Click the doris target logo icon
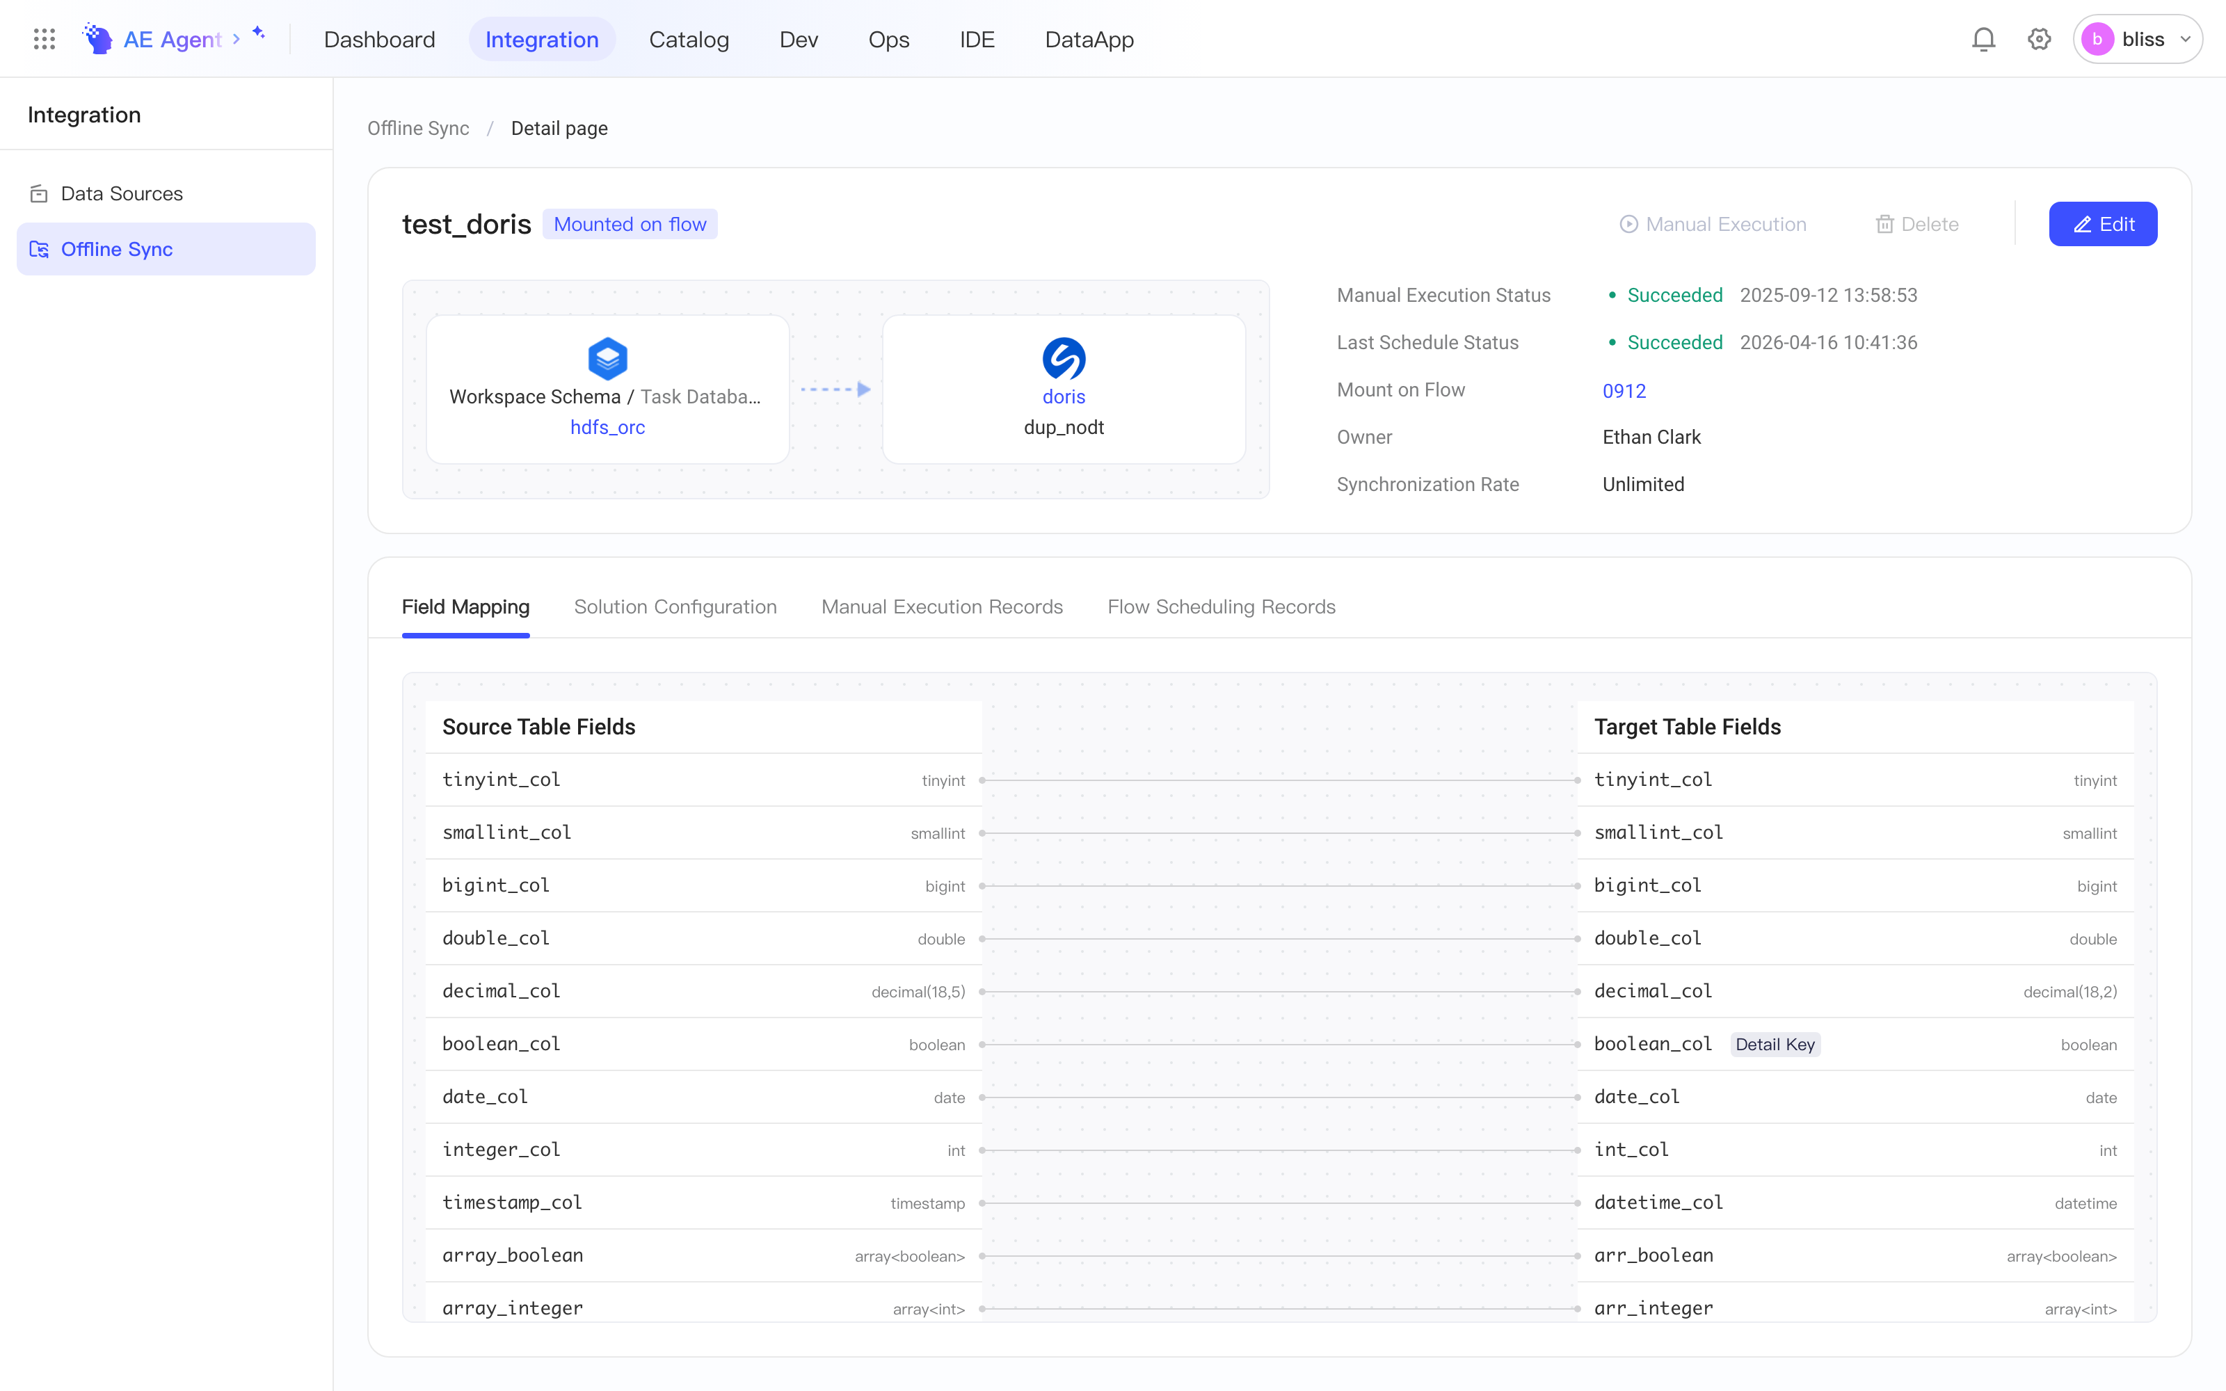2226x1391 pixels. point(1064,359)
